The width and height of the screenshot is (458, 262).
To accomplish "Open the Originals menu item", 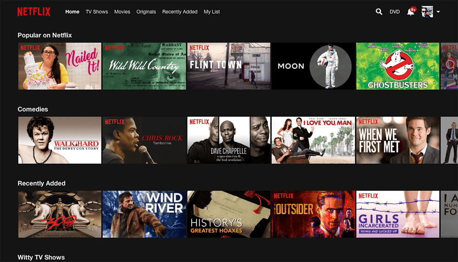I will [x=146, y=12].
